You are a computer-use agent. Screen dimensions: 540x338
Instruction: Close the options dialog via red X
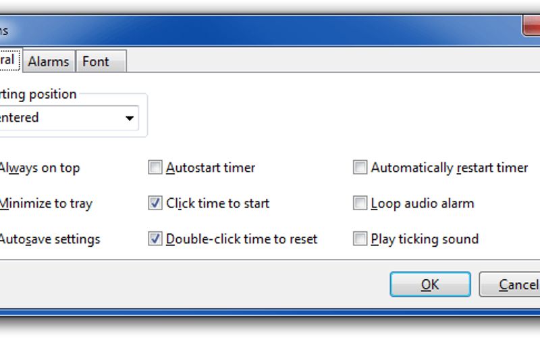[x=533, y=28]
